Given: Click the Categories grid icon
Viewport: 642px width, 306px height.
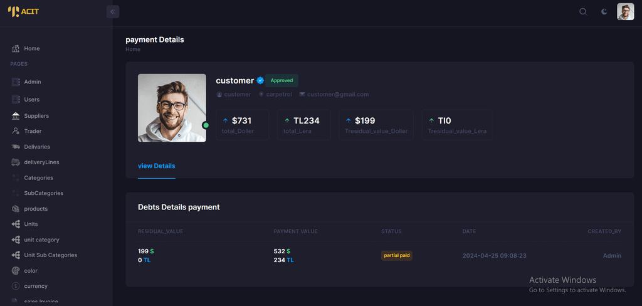Looking at the screenshot, I should pyautogui.click(x=16, y=178).
